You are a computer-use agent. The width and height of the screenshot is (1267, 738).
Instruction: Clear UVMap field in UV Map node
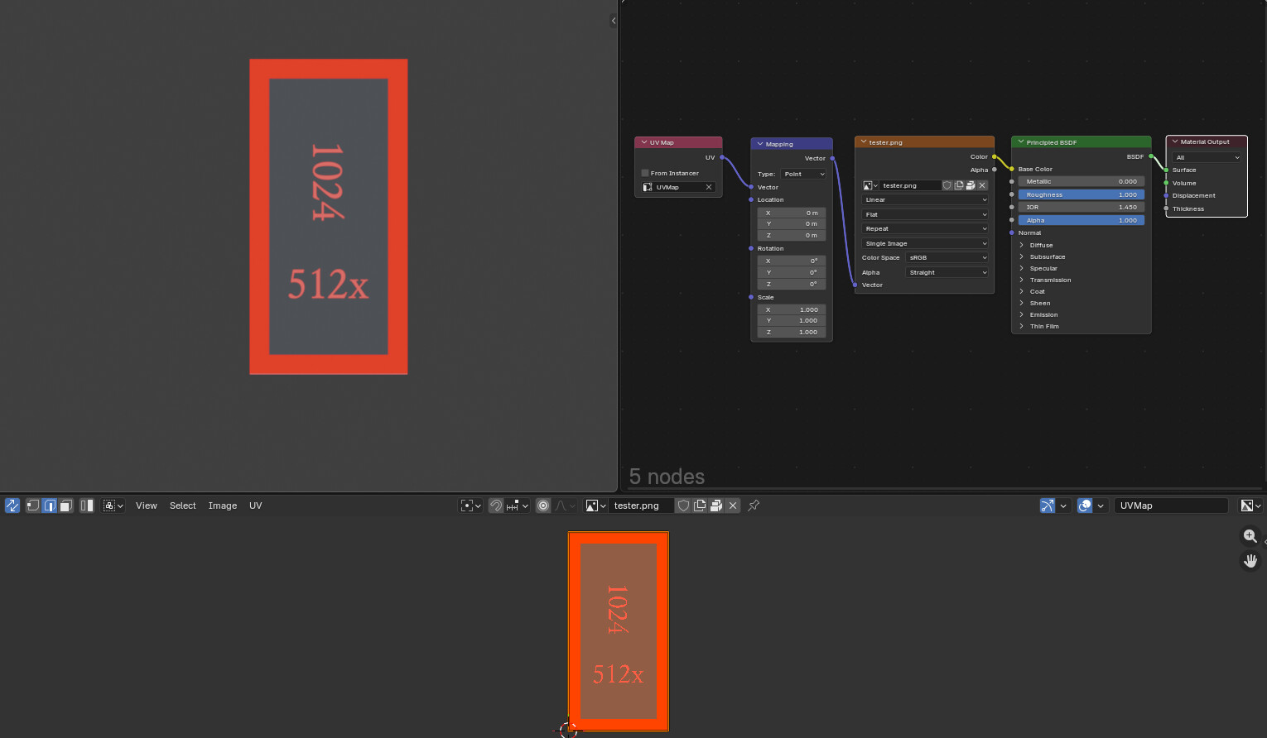click(x=709, y=187)
